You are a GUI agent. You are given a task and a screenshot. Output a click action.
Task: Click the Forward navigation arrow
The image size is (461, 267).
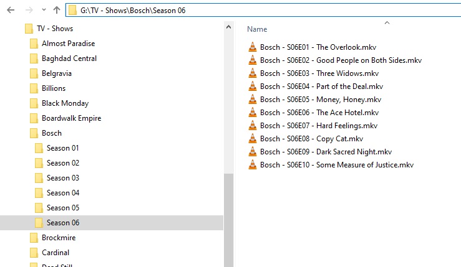tap(29, 10)
